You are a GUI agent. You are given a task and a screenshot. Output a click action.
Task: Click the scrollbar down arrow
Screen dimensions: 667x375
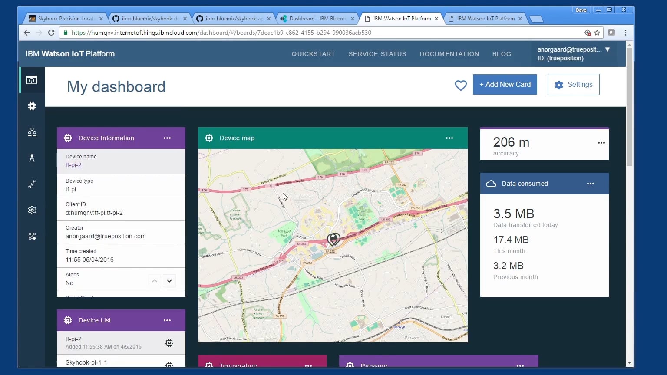pyautogui.click(x=629, y=363)
